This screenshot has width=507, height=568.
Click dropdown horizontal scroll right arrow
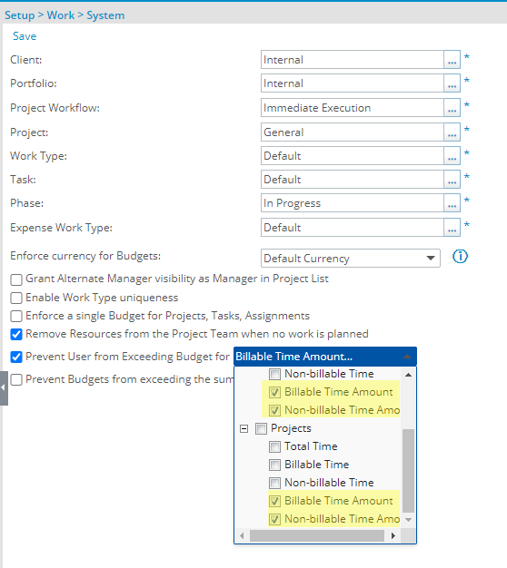coord(393,535)
